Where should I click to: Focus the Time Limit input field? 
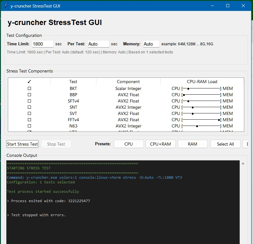[43, 44]
